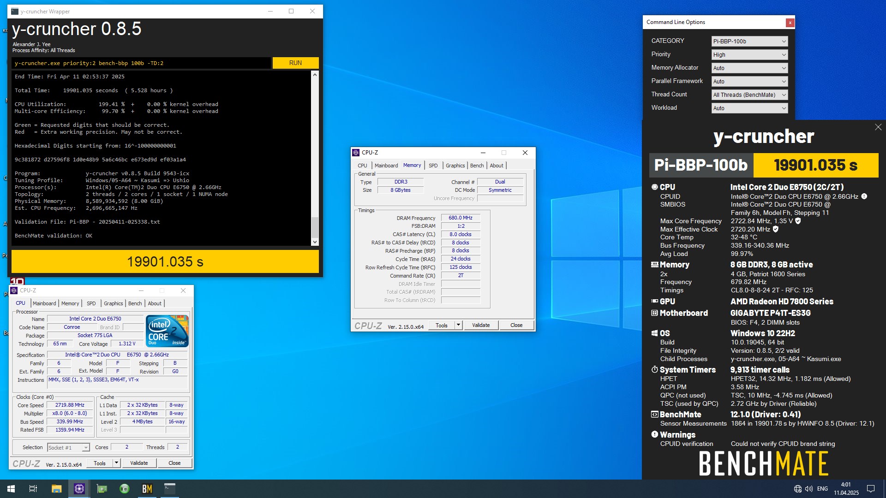Expand Tools arrow in CPU window of CPU-Z

coord(117,463)
